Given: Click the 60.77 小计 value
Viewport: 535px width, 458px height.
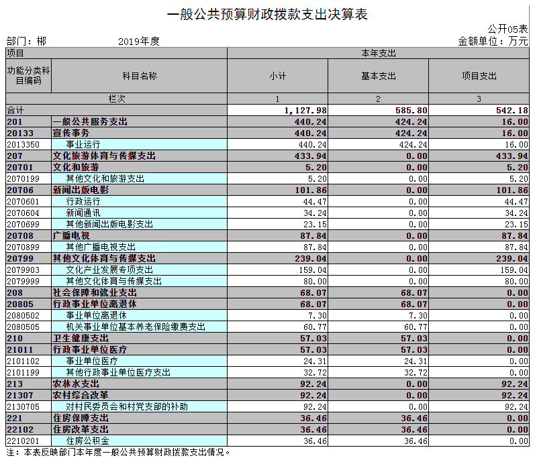Looking at the screenshot, I should point(315,327).
